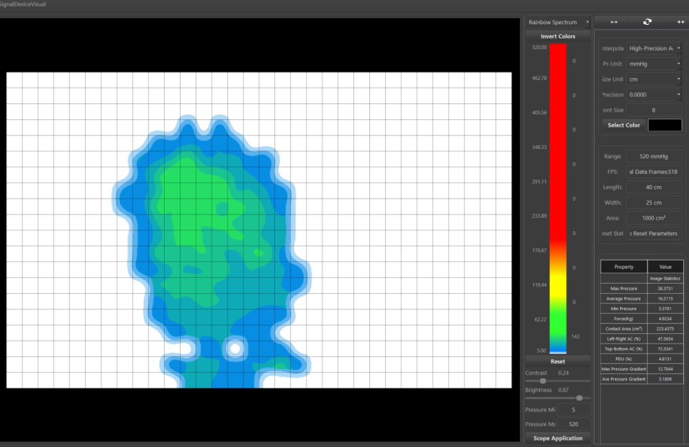Click the Max Pressure value cell
The image size is (689, 447).
665,289
